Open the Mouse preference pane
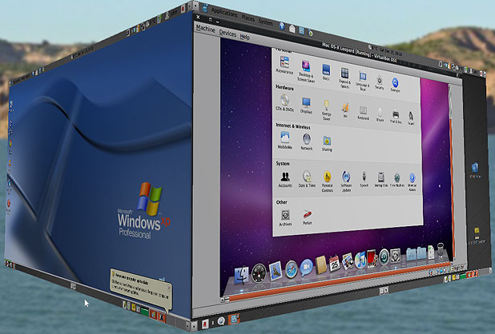 (380, 114)
